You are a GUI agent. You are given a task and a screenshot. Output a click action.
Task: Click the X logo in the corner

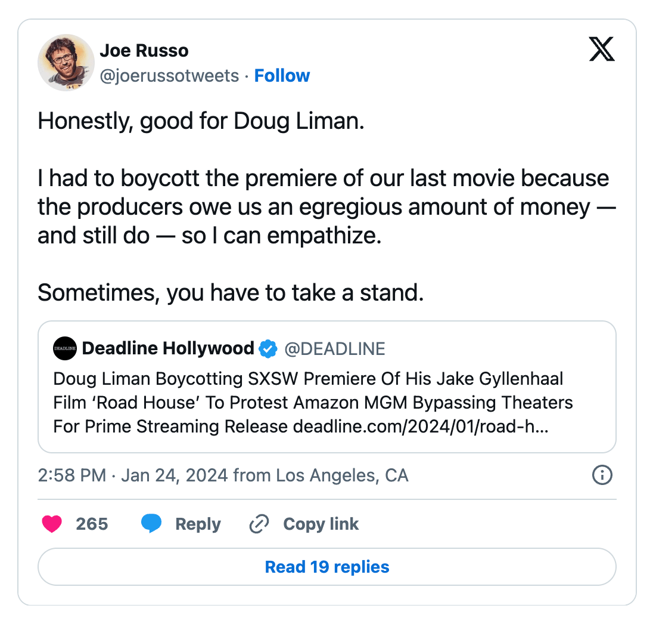[601, 50]
